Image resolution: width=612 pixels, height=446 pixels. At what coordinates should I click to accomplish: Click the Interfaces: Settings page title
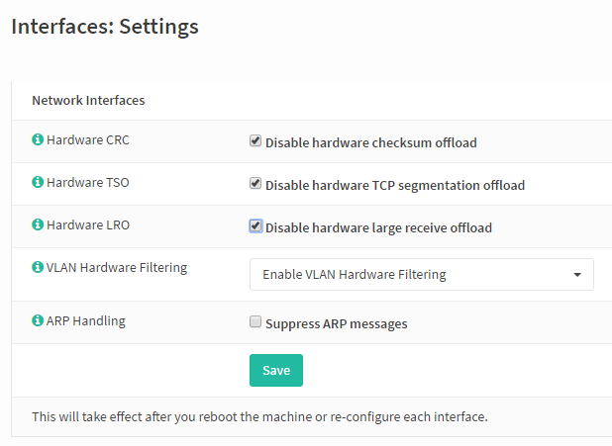[105, 27]
